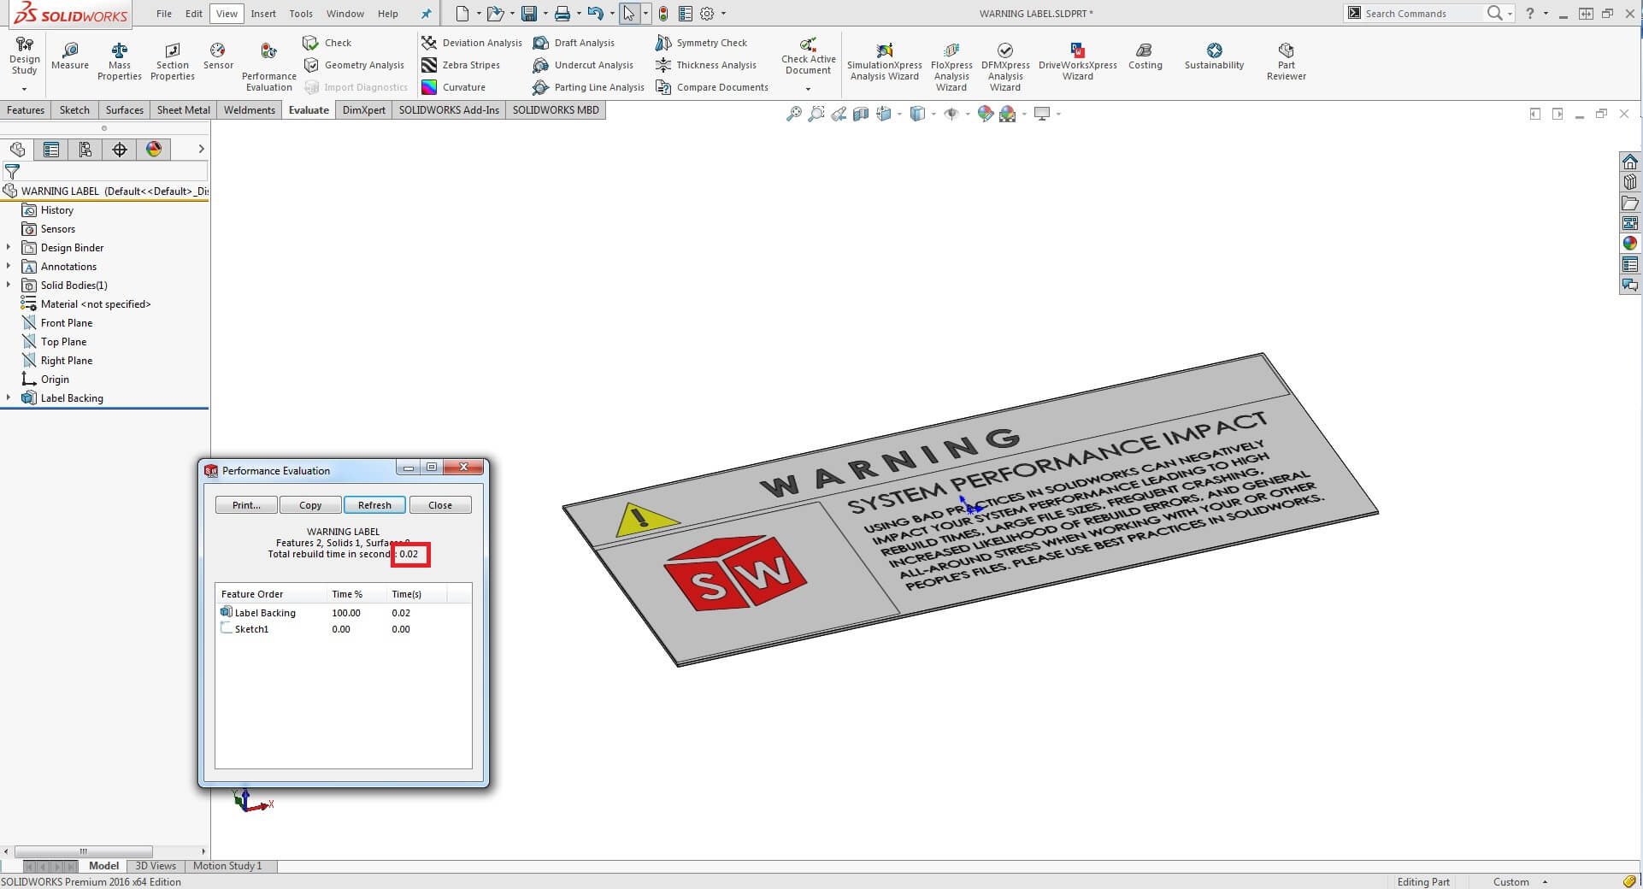Switch to the Sheet Metal tab

(182, 109)
